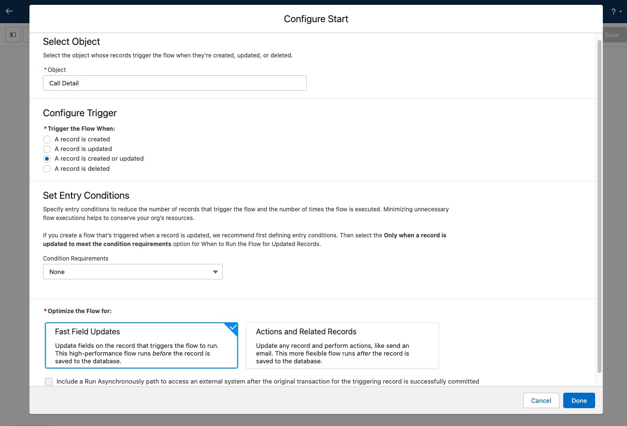
Task: Open the Condition Requirements dropdown
Action: 132,272
